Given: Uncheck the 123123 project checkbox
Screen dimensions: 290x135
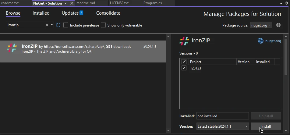Looking at the screenshot, I should (x=184, y=68).
